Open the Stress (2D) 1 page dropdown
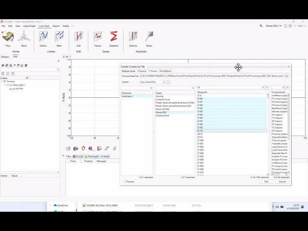 (274, 26)
